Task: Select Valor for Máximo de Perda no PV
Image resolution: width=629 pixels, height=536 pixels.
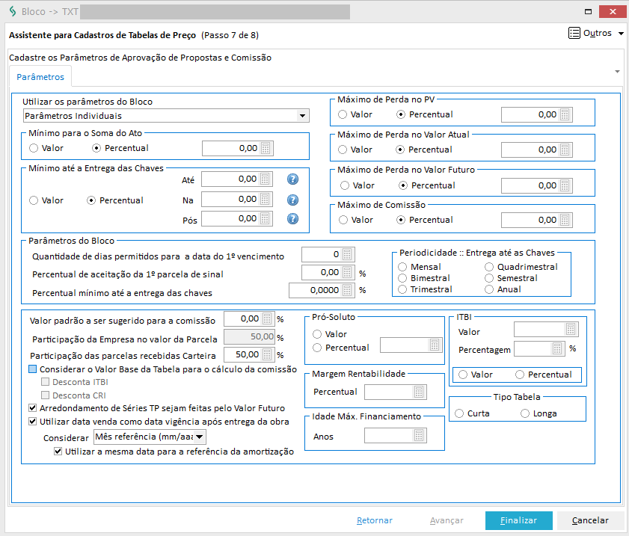Action: (343, 114)
